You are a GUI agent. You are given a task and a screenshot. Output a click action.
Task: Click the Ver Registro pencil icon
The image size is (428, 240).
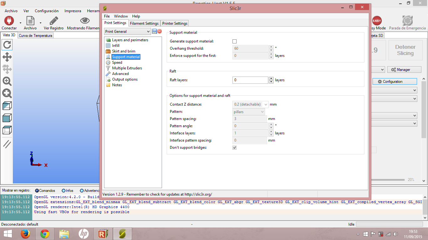(x=54, y=21)
